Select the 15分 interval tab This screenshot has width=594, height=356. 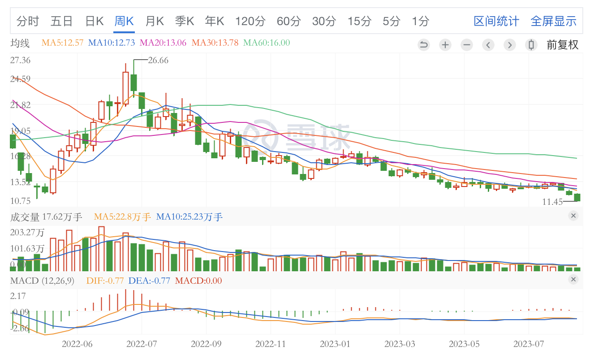coord(359,21)
